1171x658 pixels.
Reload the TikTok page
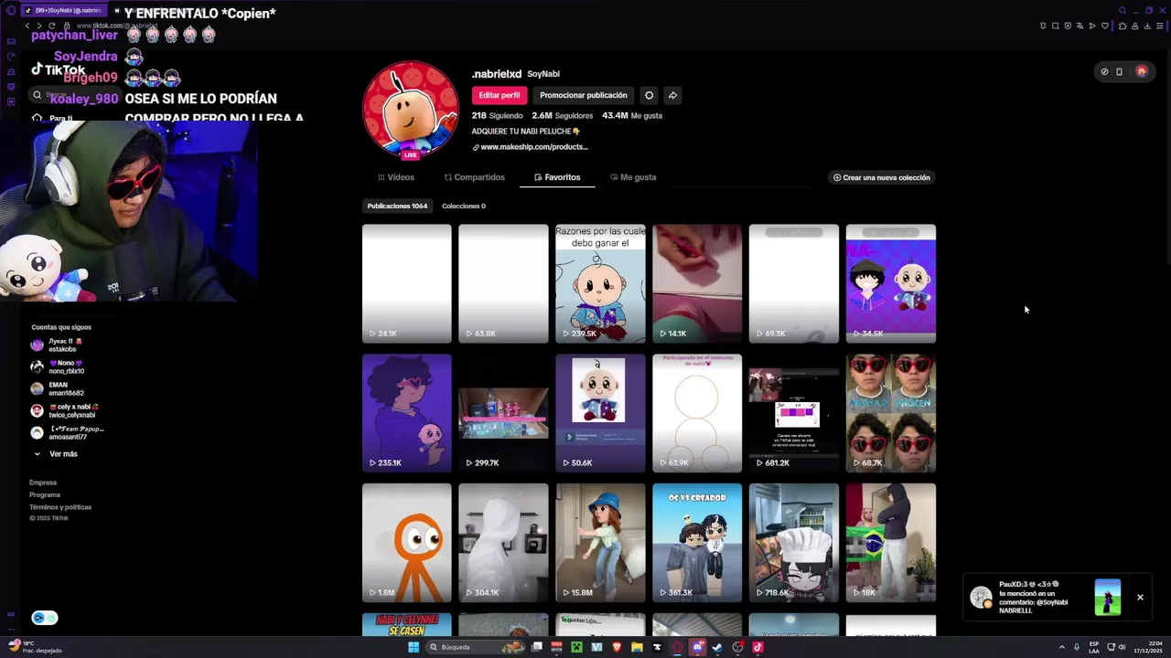coord(52,26)
